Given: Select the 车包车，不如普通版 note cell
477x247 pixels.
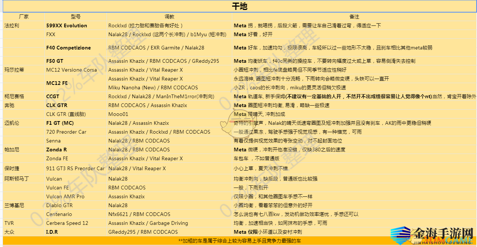Looking at the screenshot, I should click(354, 158).
